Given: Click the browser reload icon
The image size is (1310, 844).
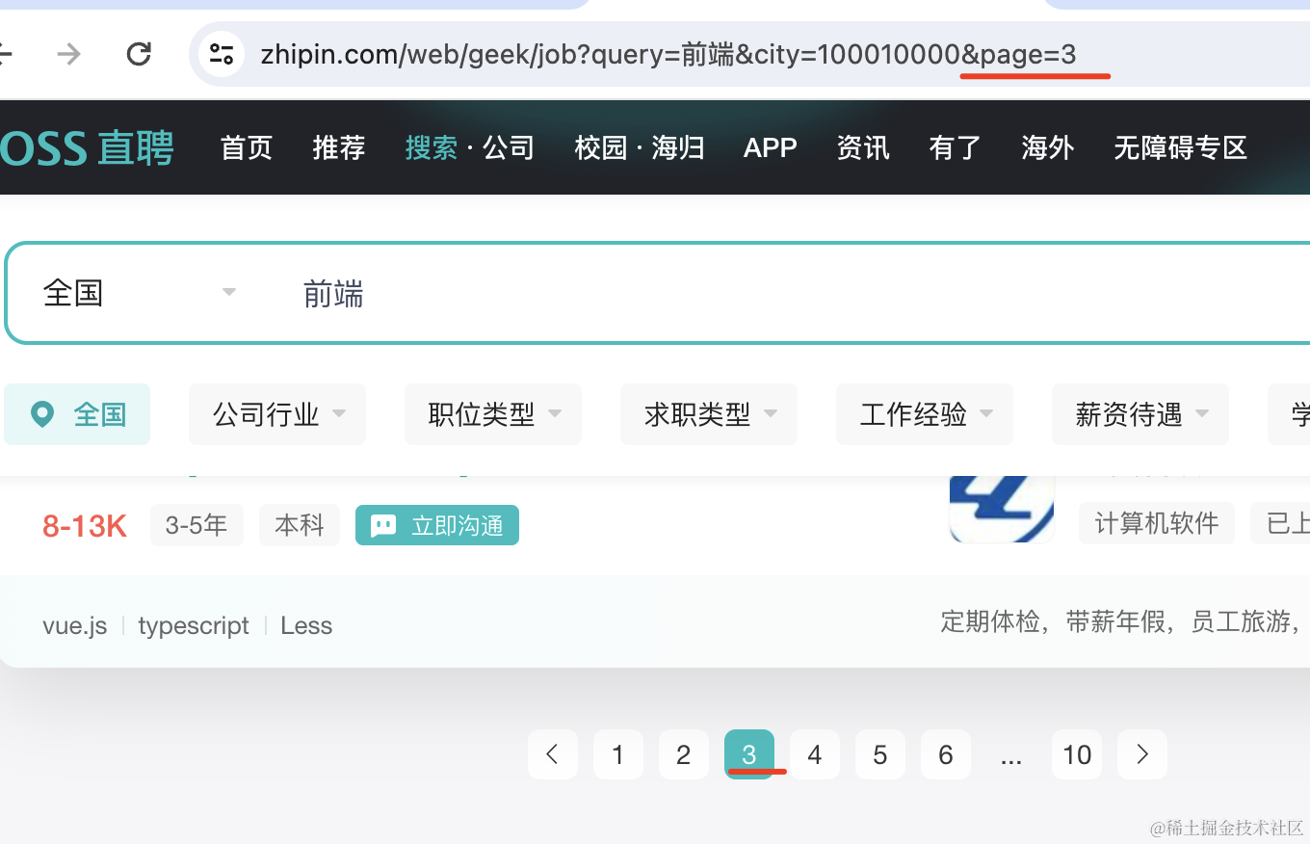Looking at the screenshot, I should [139, 54].
